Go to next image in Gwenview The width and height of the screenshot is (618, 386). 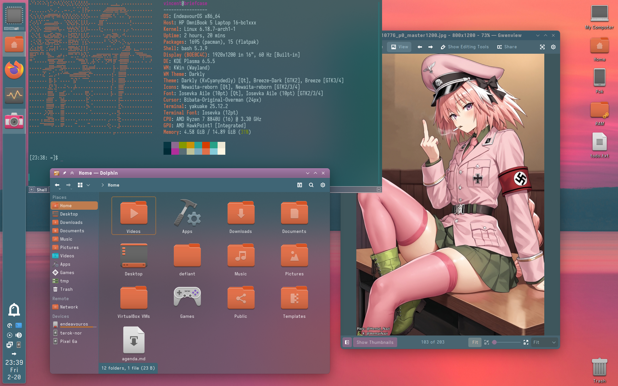coord(430,47)
